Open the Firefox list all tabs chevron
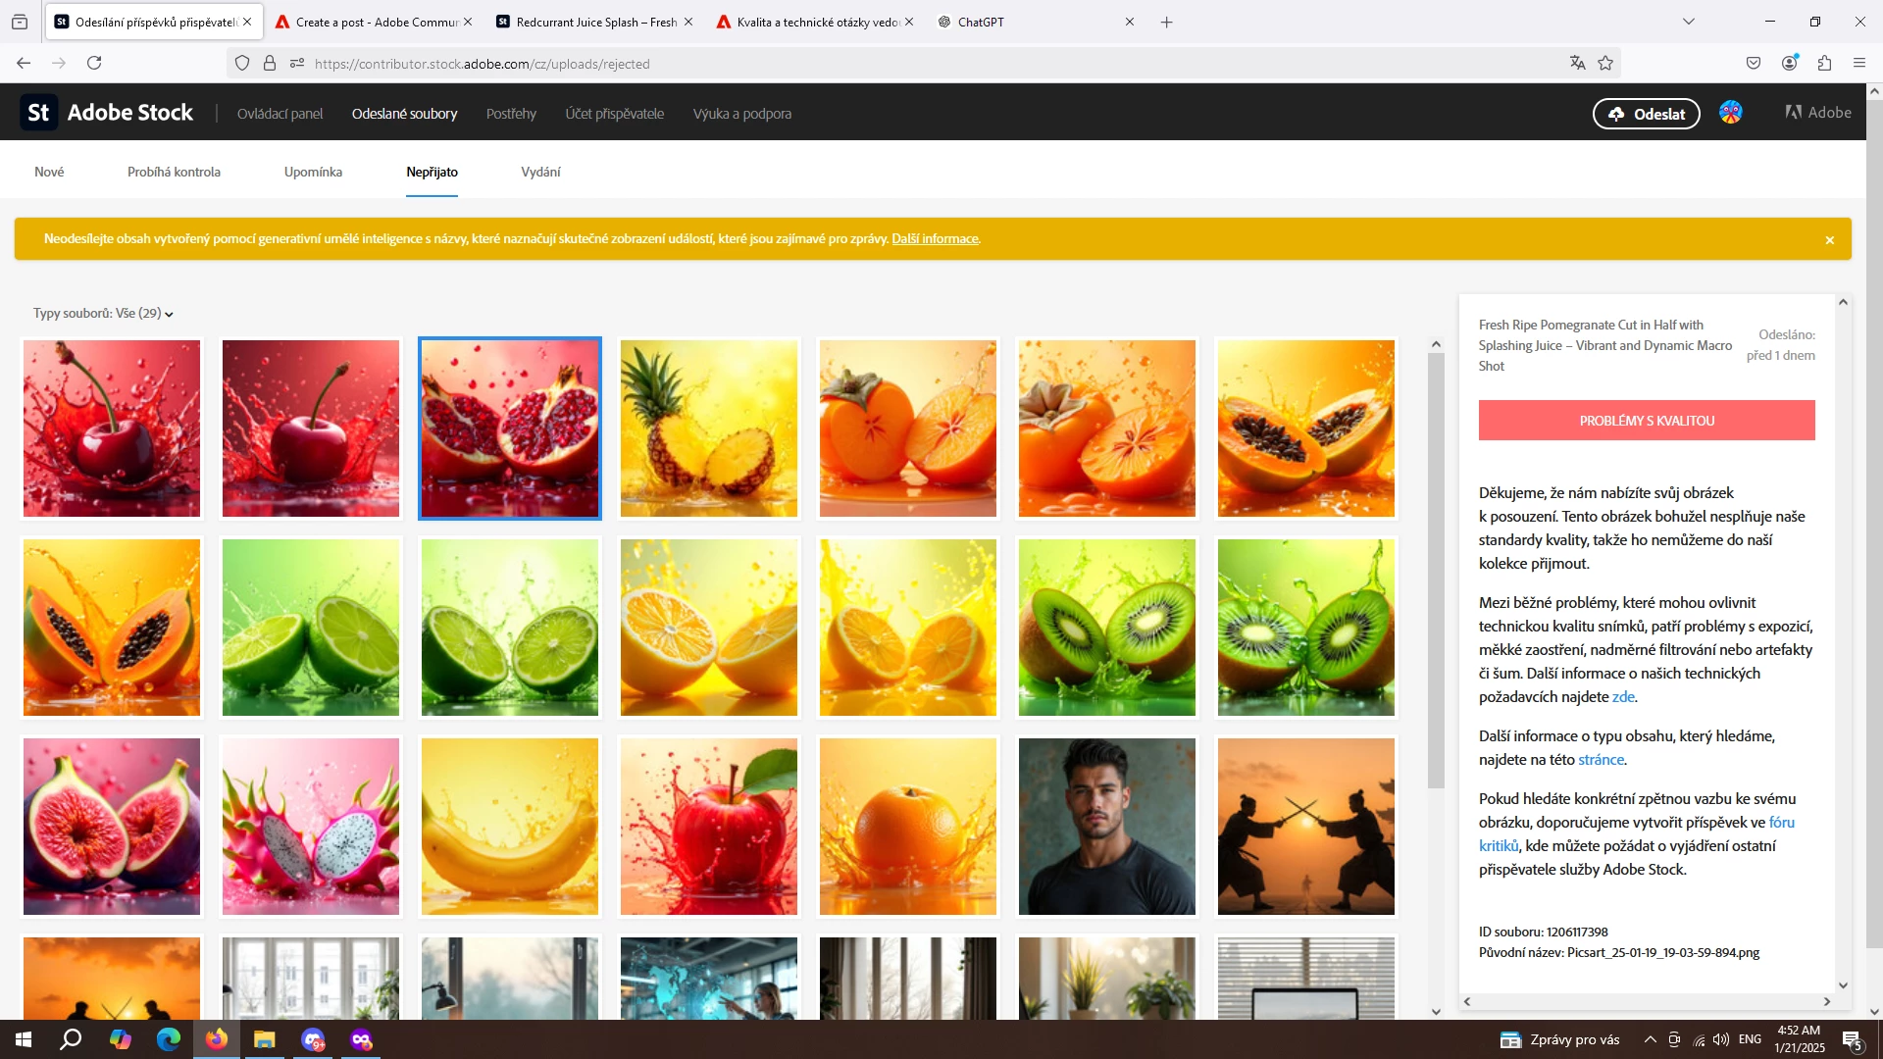 pyautogui.click(x=1688, y=22)
